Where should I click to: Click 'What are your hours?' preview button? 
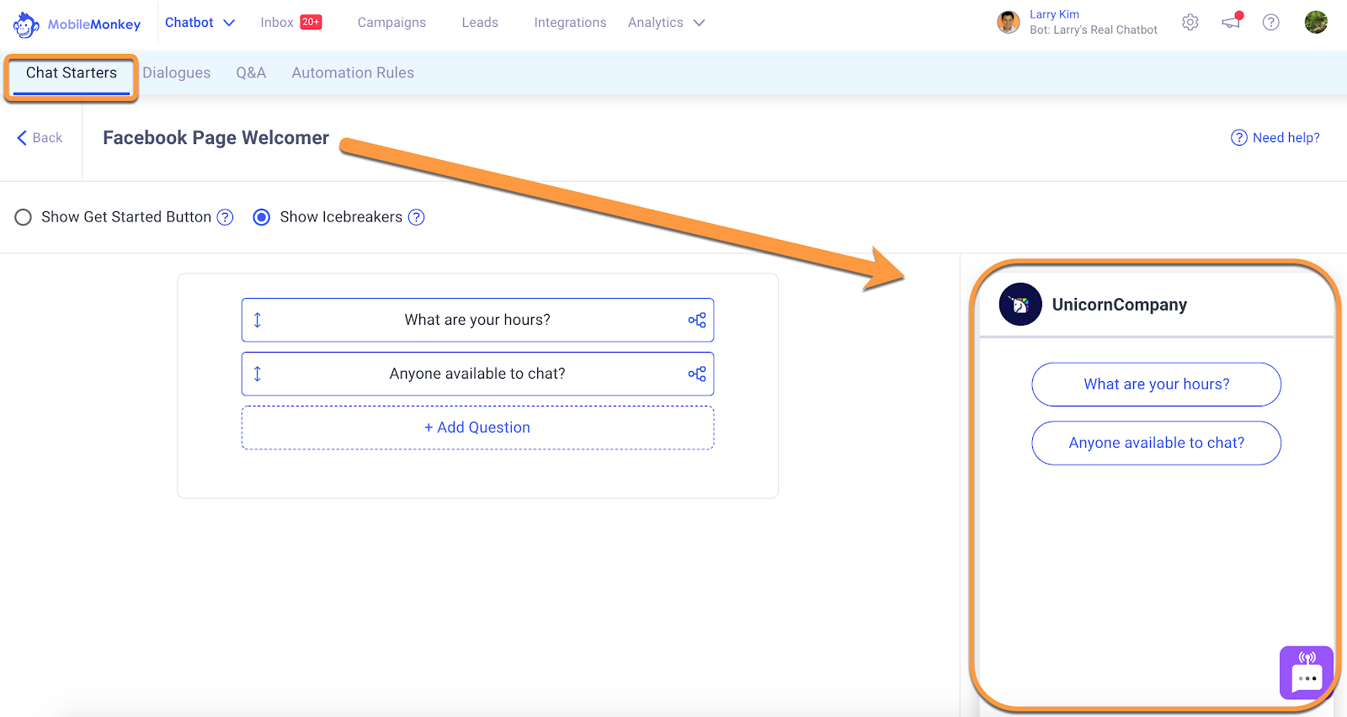click(1156, 385)
